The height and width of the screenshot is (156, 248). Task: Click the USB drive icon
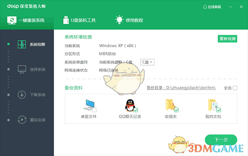click(x=66, y=20)
